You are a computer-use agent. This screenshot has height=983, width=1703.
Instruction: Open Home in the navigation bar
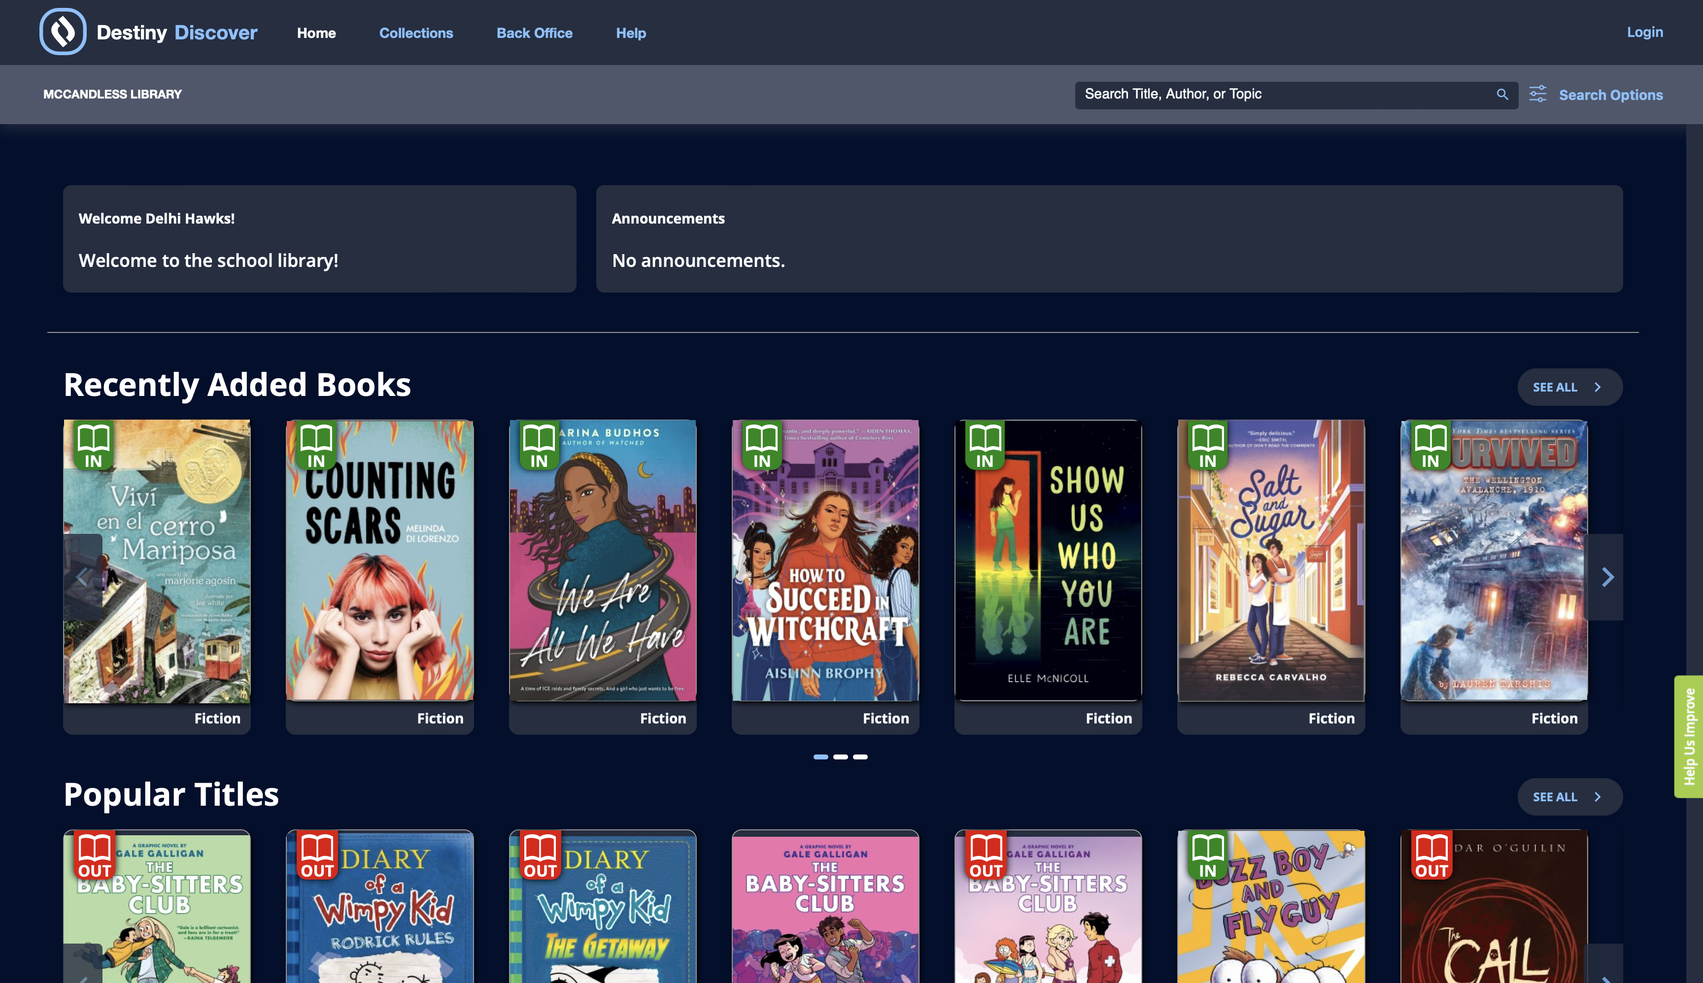pyautogui.click(x=316, y=33)
